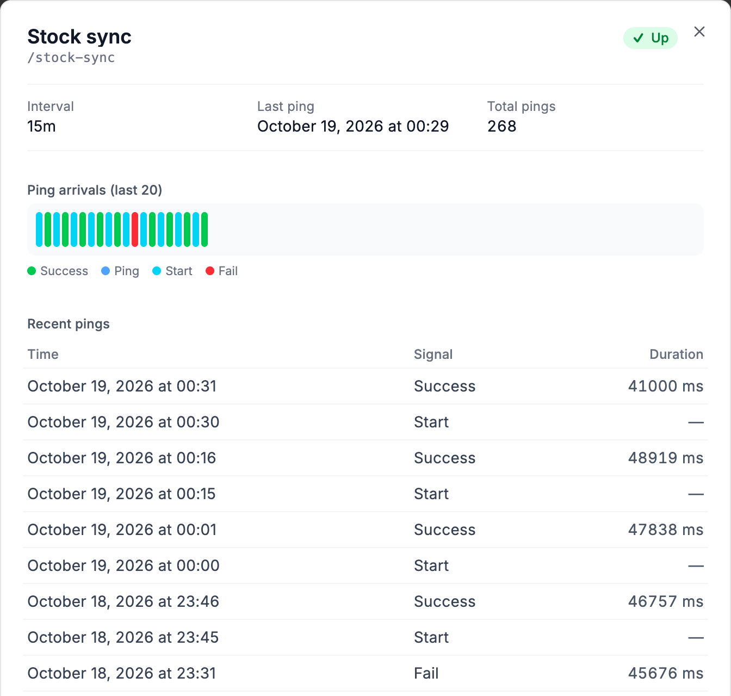The image size is (731, 696).
Task: Click the 15m interval value
Action: click(x=41, y=126)
